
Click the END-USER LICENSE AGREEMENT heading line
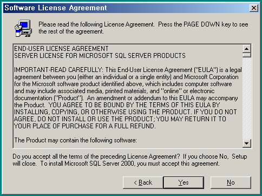(x=61, y=49)
